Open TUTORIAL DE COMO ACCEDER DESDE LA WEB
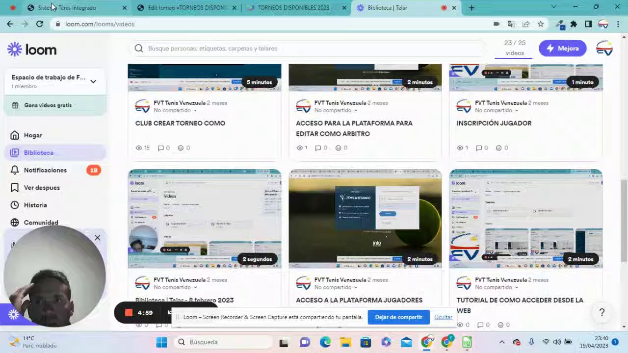The width and height of the screenshot is (628, 353). click(520, 305)
